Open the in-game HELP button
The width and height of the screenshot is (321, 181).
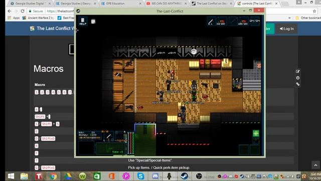pyautogui.click(x=83, y=21)
